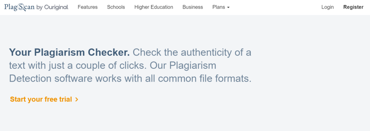Screen dimensions: 370x131
Task: Click the orange chevron after free trial
Action: pos(77,100)
